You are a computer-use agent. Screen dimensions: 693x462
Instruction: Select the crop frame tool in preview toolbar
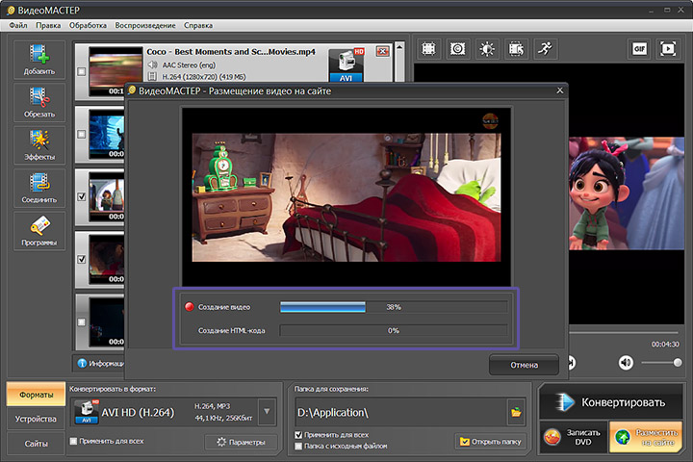(428, 49)
